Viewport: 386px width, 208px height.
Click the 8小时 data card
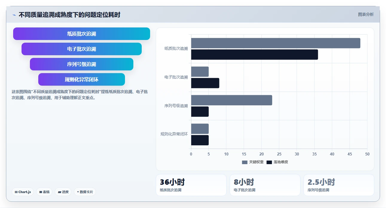265,185
